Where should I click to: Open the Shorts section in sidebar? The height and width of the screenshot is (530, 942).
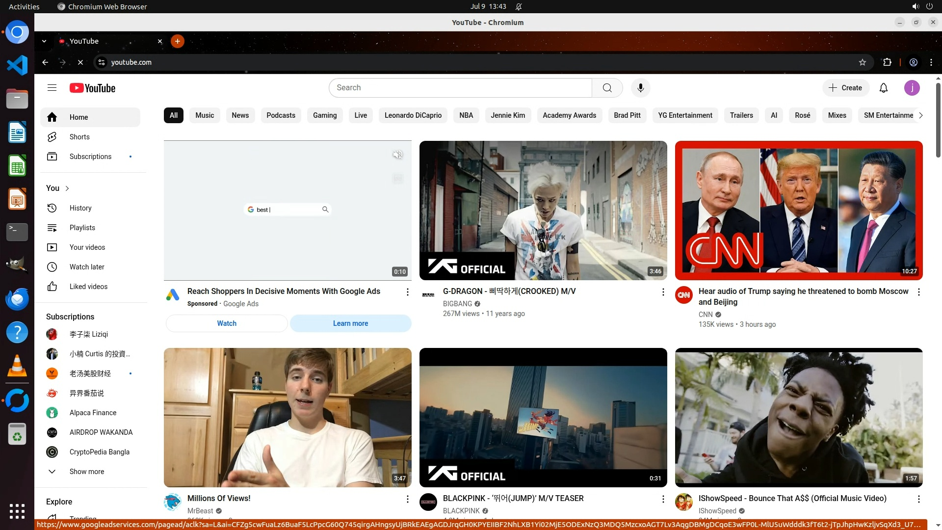click(x=79, y=137)
